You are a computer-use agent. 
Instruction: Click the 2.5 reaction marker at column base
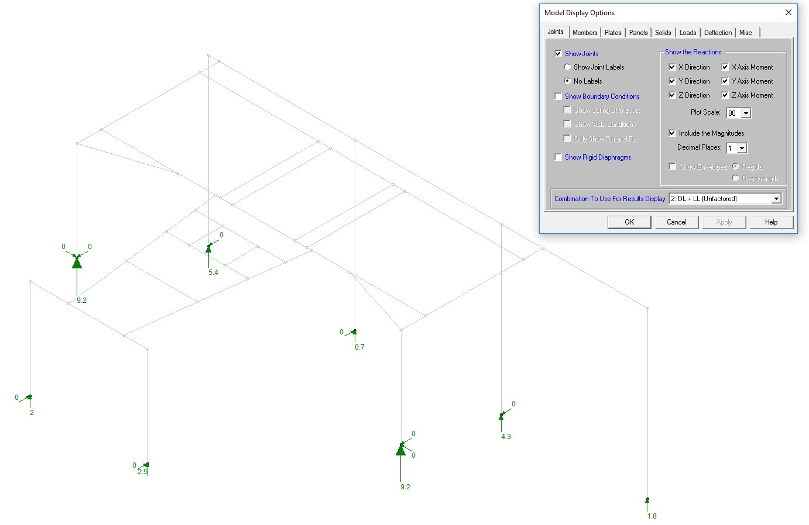coord(147,465)
